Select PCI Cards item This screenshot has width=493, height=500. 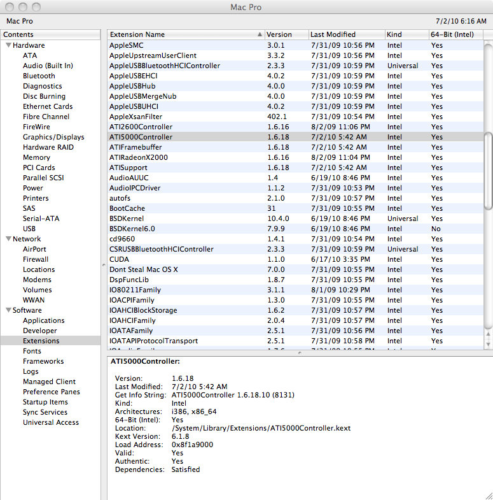click(39, 168)
